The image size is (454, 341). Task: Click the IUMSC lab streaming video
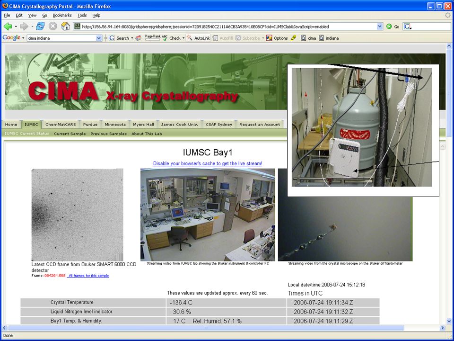tap(208, 215)
